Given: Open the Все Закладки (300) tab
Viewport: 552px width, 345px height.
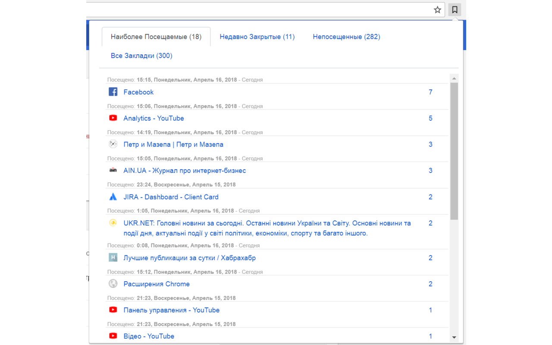Looking at the screenshot, I should pyautogui.click(x=141, y=56).
